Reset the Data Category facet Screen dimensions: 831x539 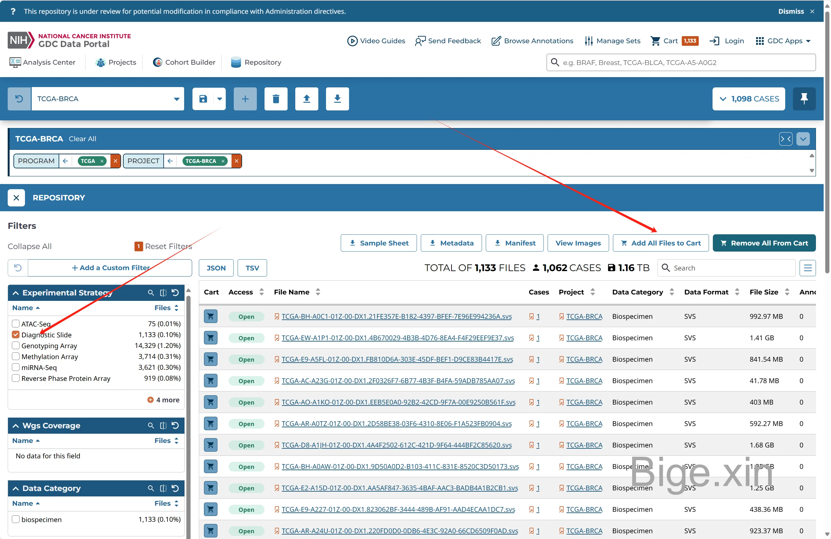175,488
